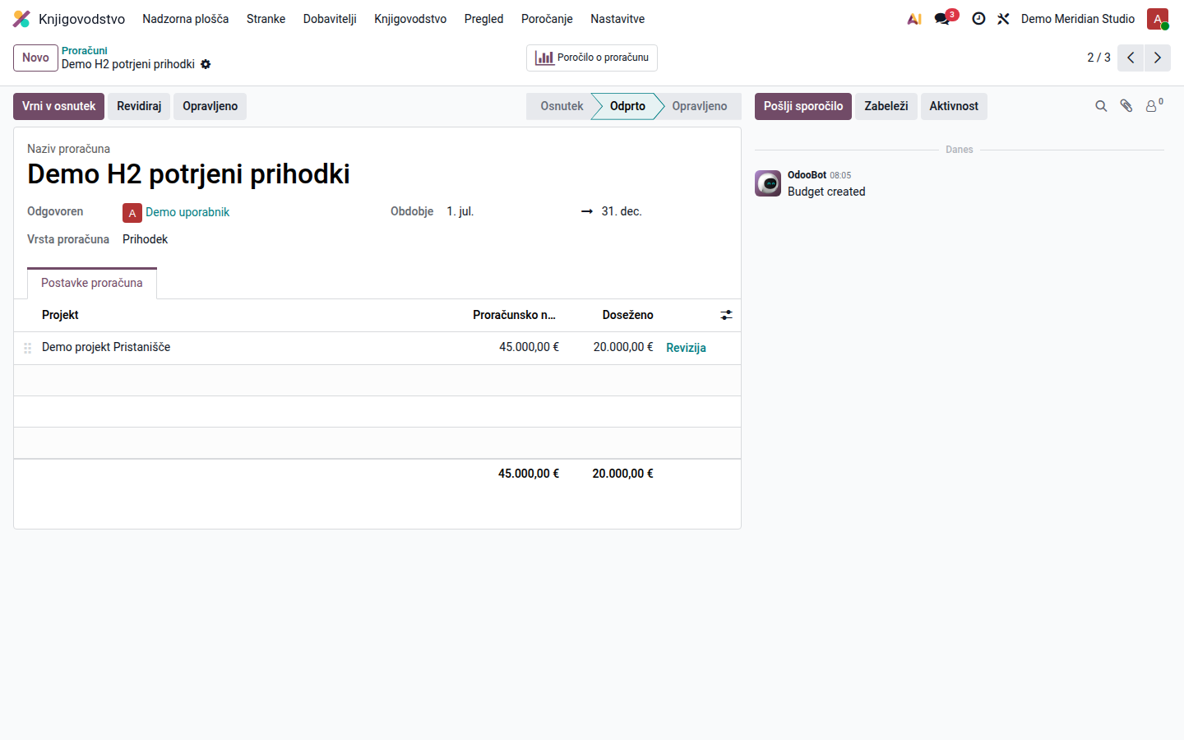Click Pošlji sporočilo in chatter

803,106
